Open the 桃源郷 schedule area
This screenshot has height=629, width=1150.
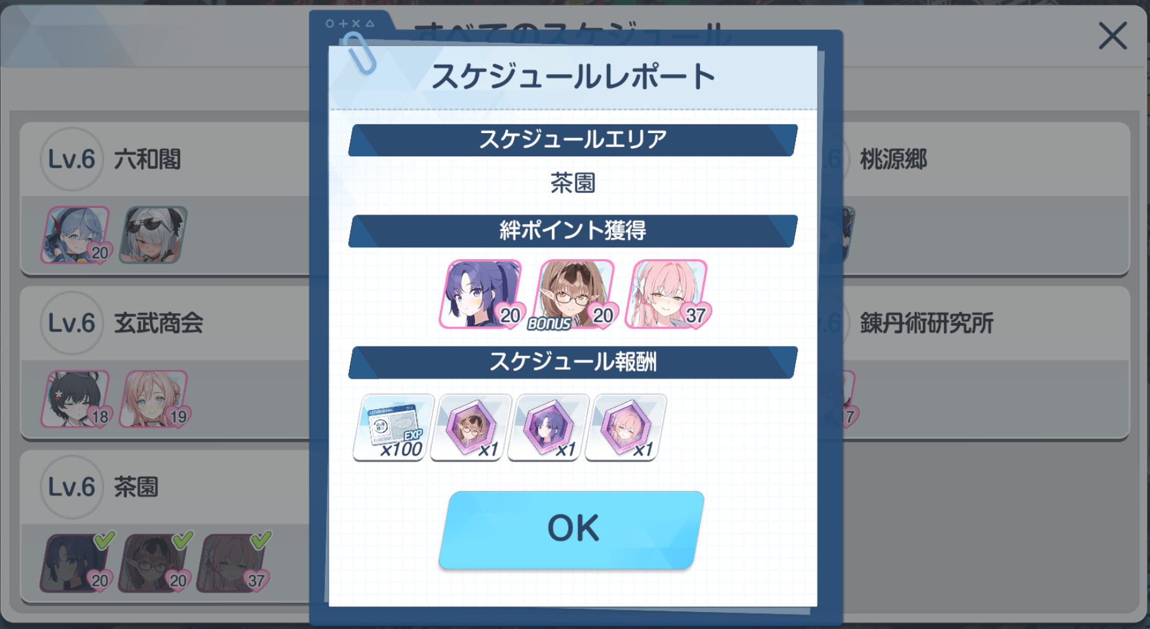986,198
